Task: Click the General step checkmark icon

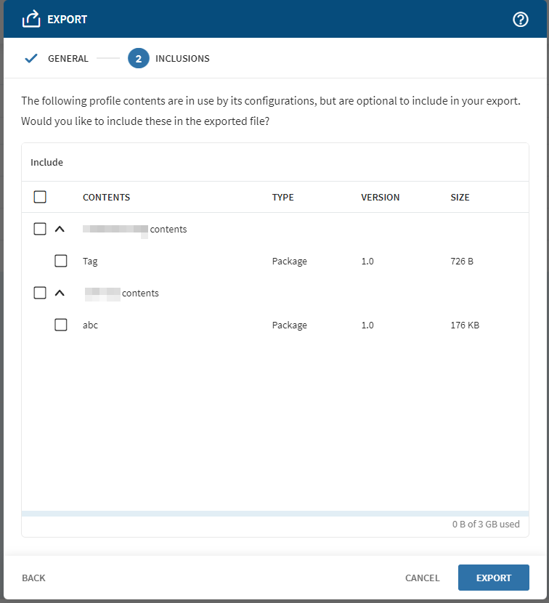Action: click(x=30, y=59)
